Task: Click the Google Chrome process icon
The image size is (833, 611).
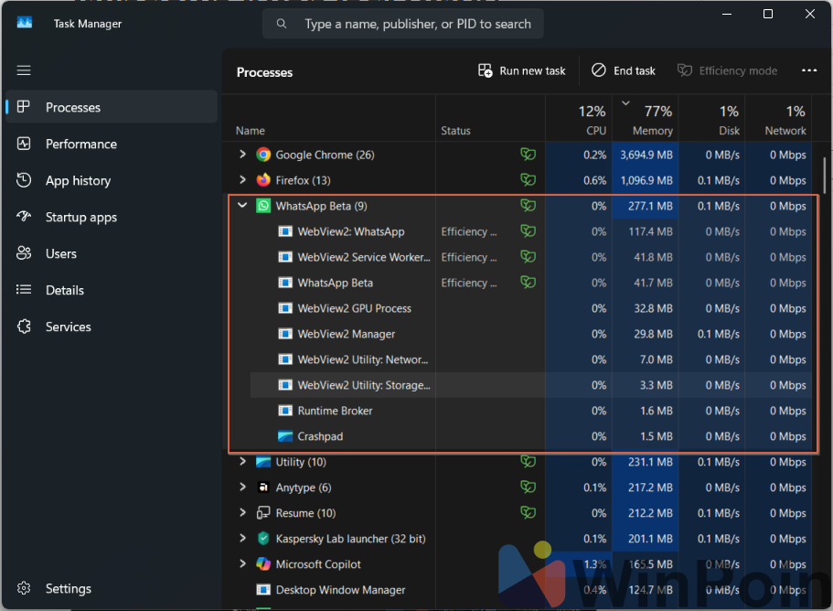Action: click(263, 155)
